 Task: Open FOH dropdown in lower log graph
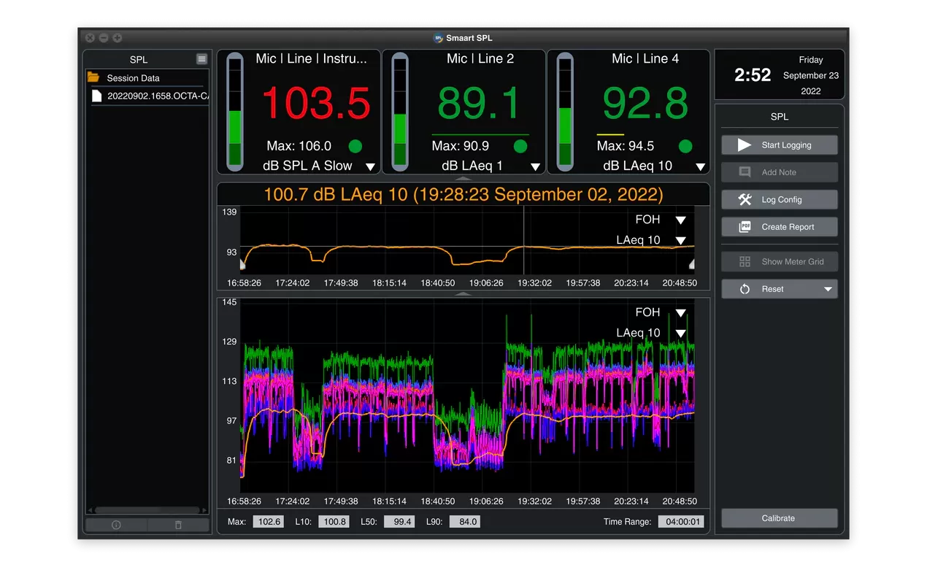(x=680, y=312)
